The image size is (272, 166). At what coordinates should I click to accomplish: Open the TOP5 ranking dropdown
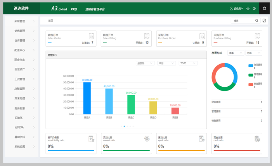[x=188, y=63]
